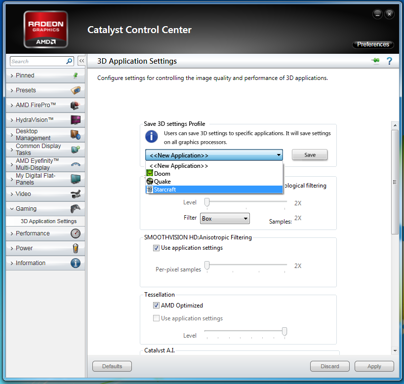Toggle Tessellation Use application settings checkbox
Viewport: 404px width, 384px height.
157,318
